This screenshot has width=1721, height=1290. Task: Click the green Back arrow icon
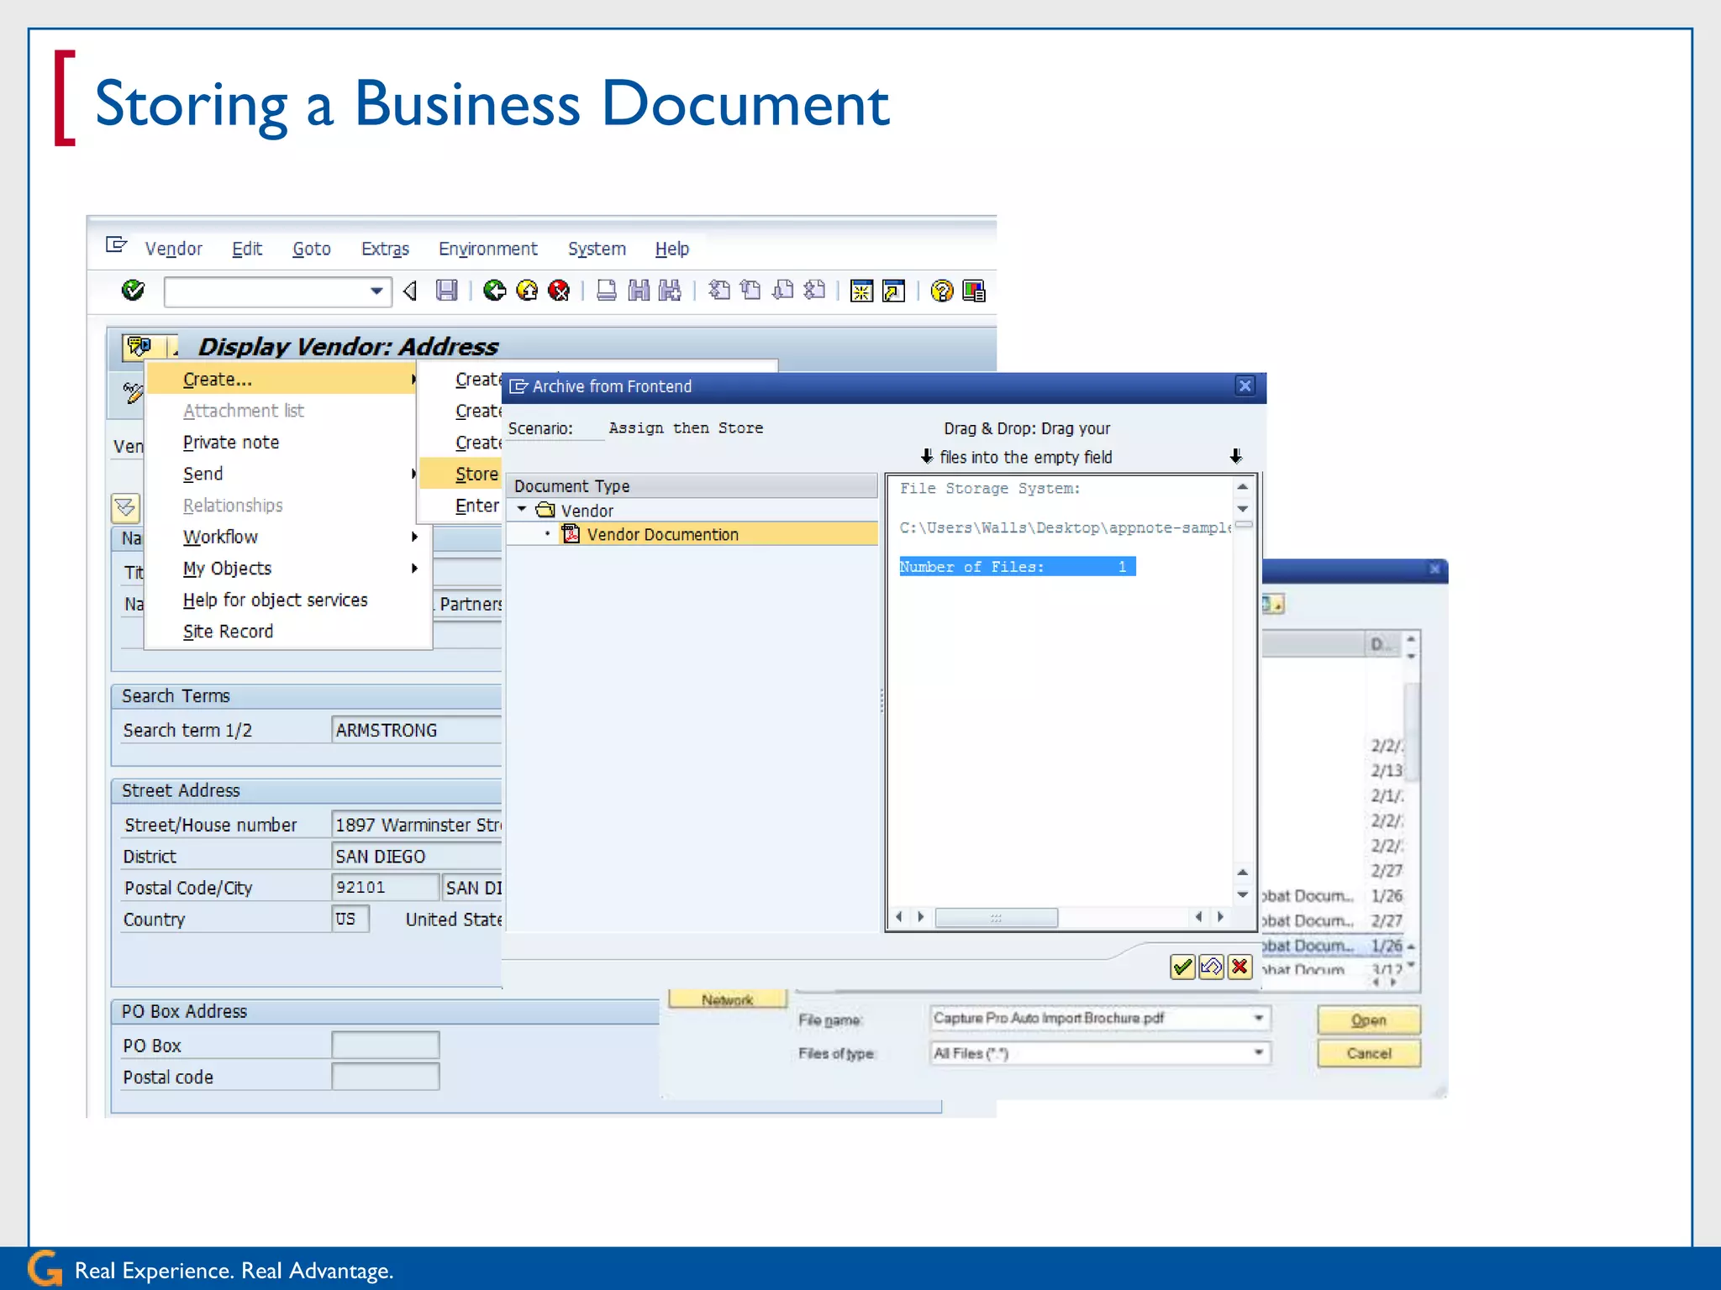tap(495, 291)
